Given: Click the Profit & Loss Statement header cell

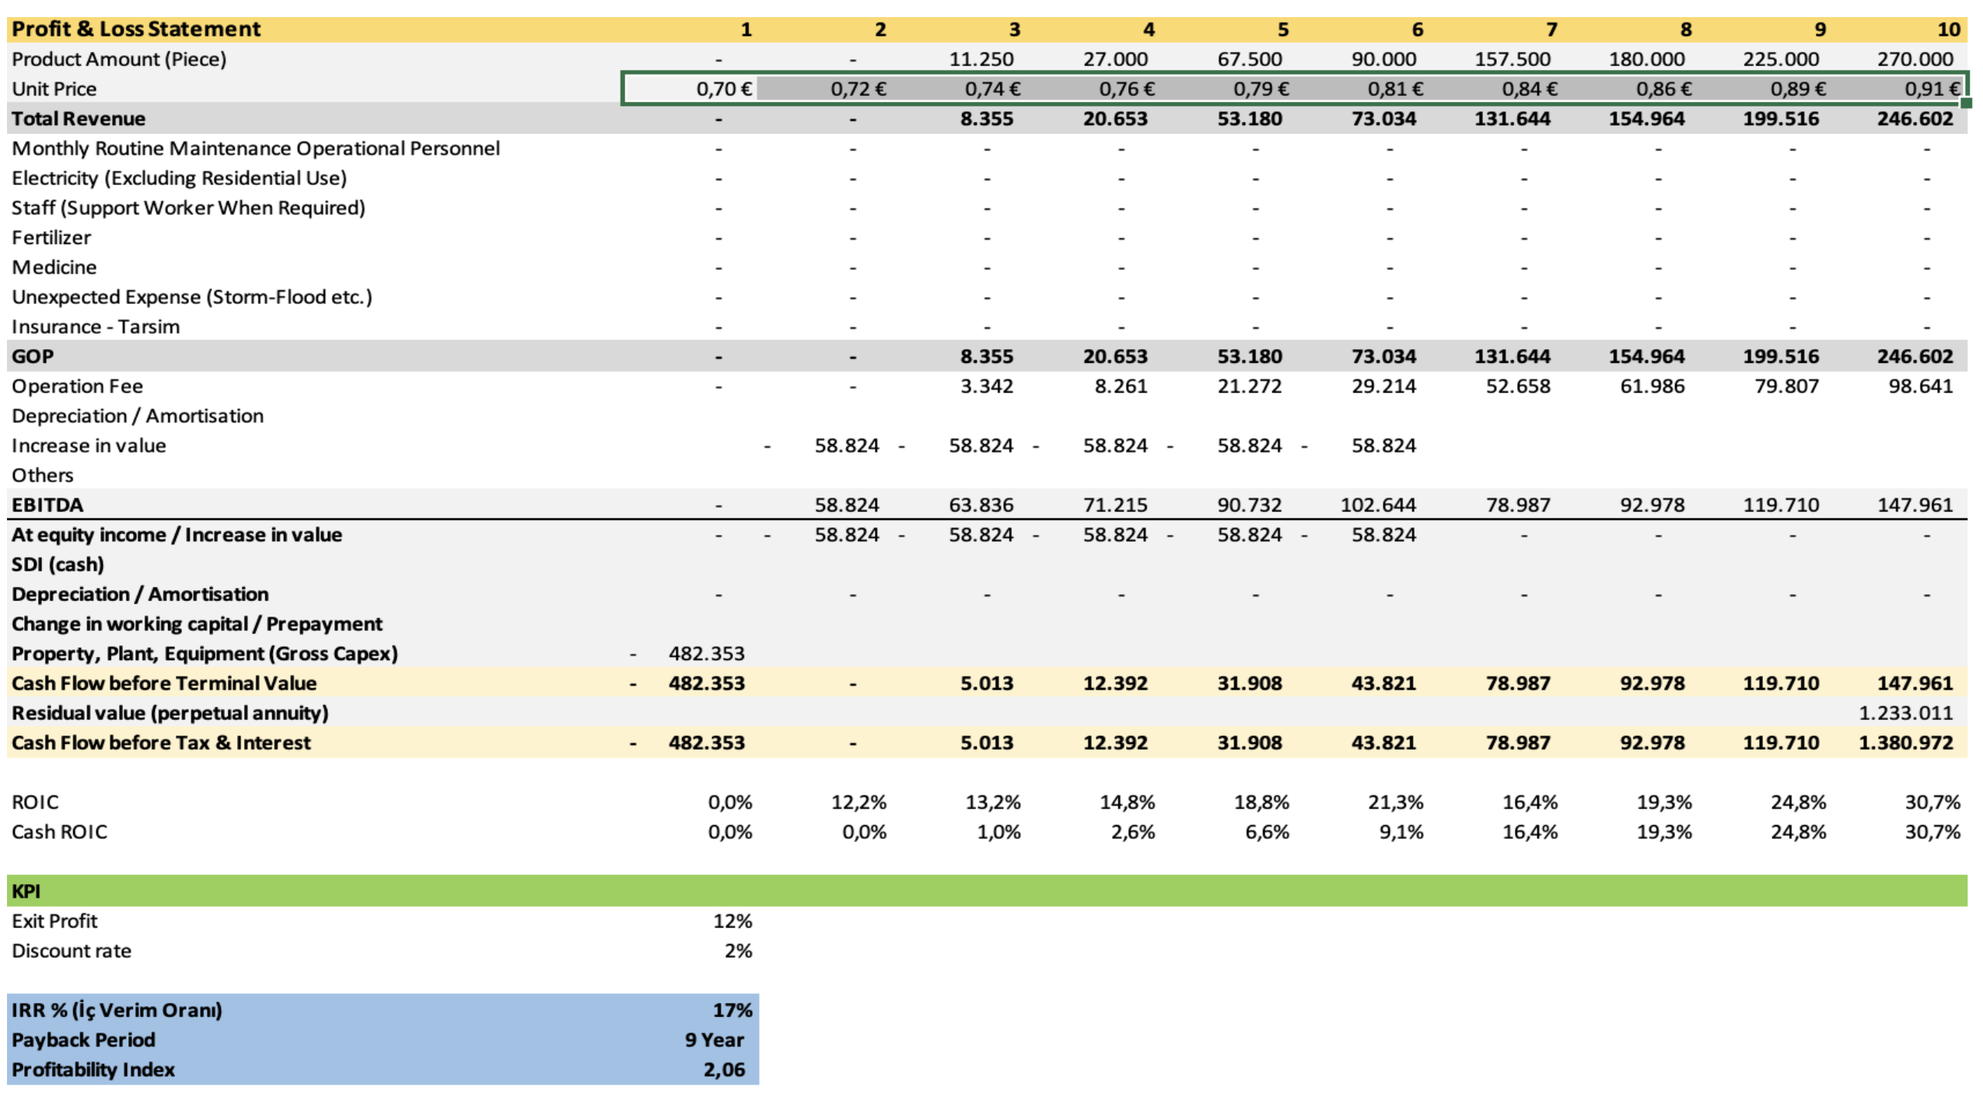Looking at the screenshot, I should click(136, 30).
